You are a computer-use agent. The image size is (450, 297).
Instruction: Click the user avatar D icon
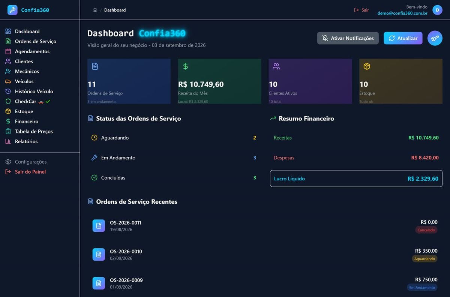pos(437,10)
